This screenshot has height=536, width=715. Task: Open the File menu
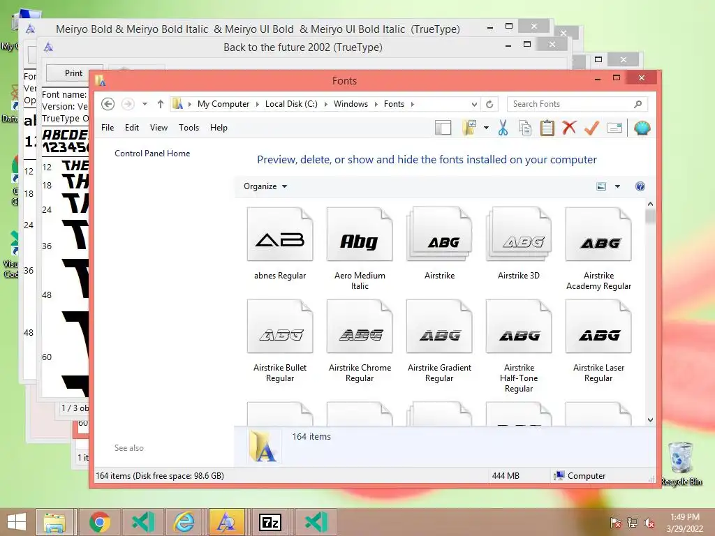108,128
